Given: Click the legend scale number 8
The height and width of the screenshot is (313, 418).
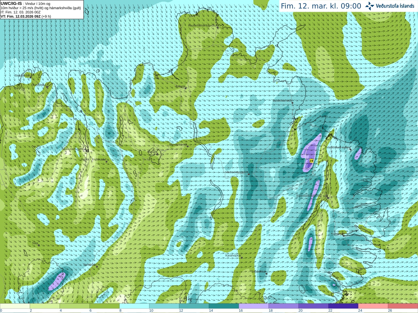Looking at the screenshot, I should click(121, 311).
